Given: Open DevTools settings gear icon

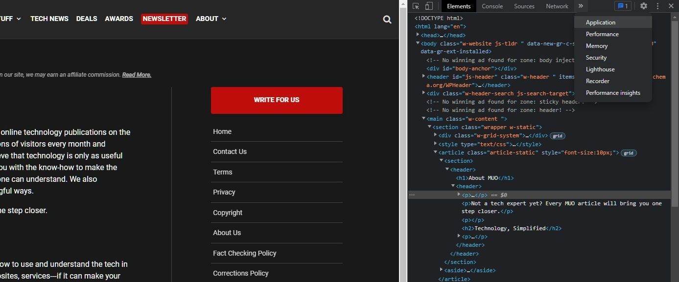Looking at the screenshot, I should pos(644,6).
